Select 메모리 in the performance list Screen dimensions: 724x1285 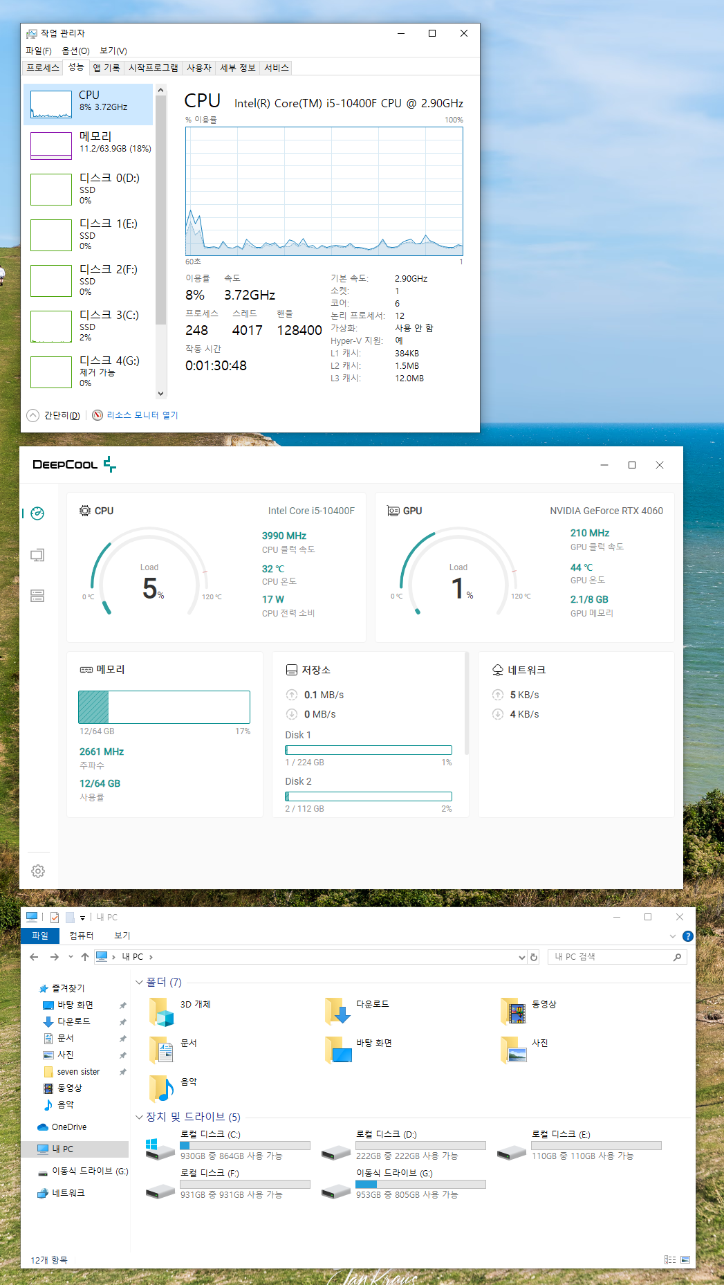(x=89, y=143)
